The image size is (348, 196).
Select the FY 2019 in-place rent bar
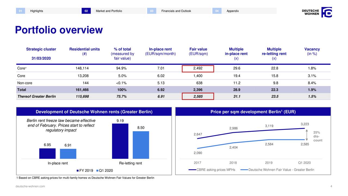[x=47, y=154]
